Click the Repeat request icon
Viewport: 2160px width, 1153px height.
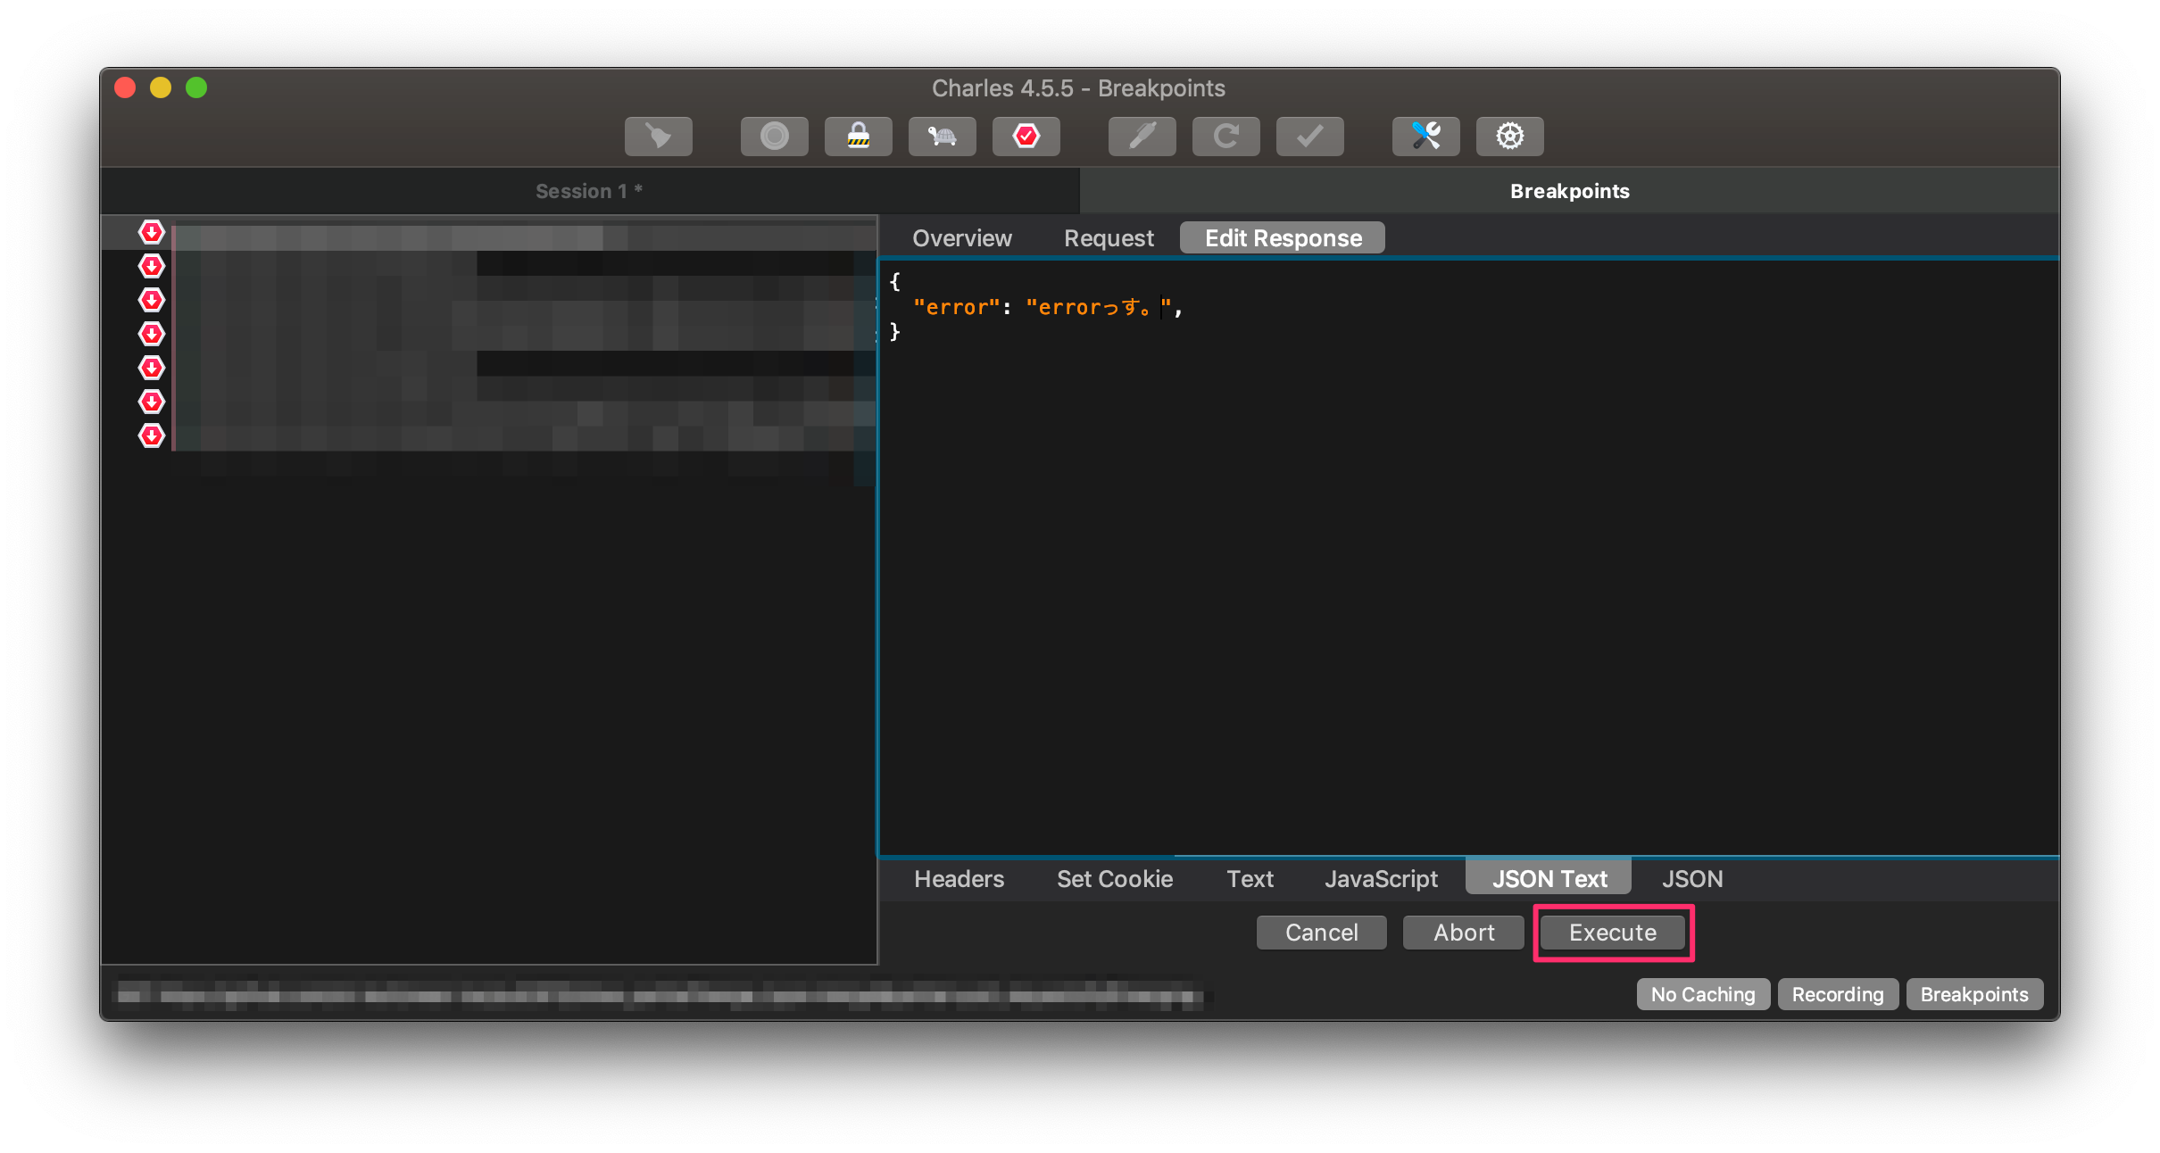(1225, 137)
